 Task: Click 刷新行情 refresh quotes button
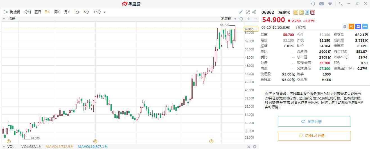point(314,122)
